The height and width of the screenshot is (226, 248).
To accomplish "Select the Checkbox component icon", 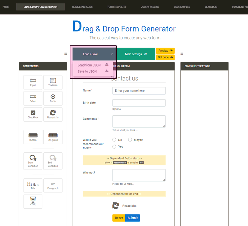I will 33,114.
